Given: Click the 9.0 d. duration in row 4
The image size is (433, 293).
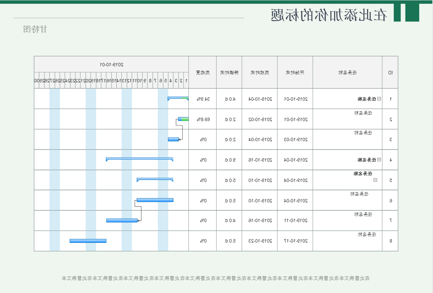Looking at the screenshot, I should 230,160.
